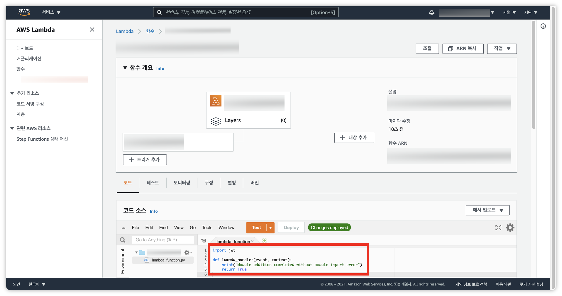This screenshot has width=562, height=296.
Task: Click the Layers stack icon
Action: click(216, 121)
